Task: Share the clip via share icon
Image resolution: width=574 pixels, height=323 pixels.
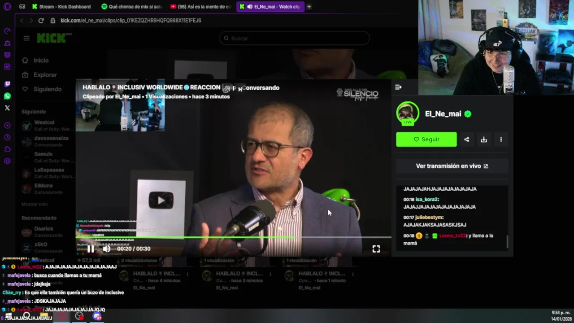Action: tap(467, 140)
